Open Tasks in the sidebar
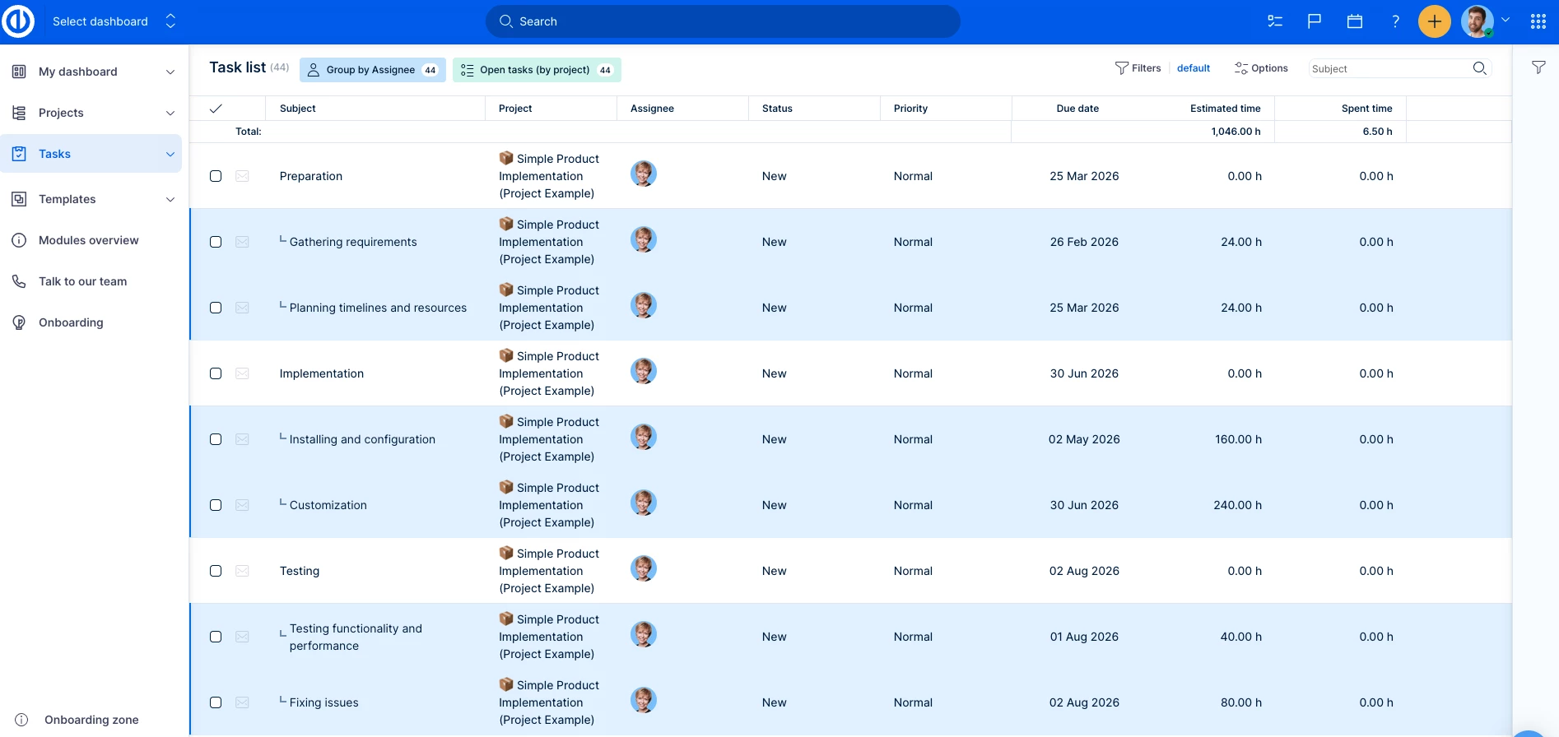Viewport: 1559px width, 737px height. tap(54, 154)
